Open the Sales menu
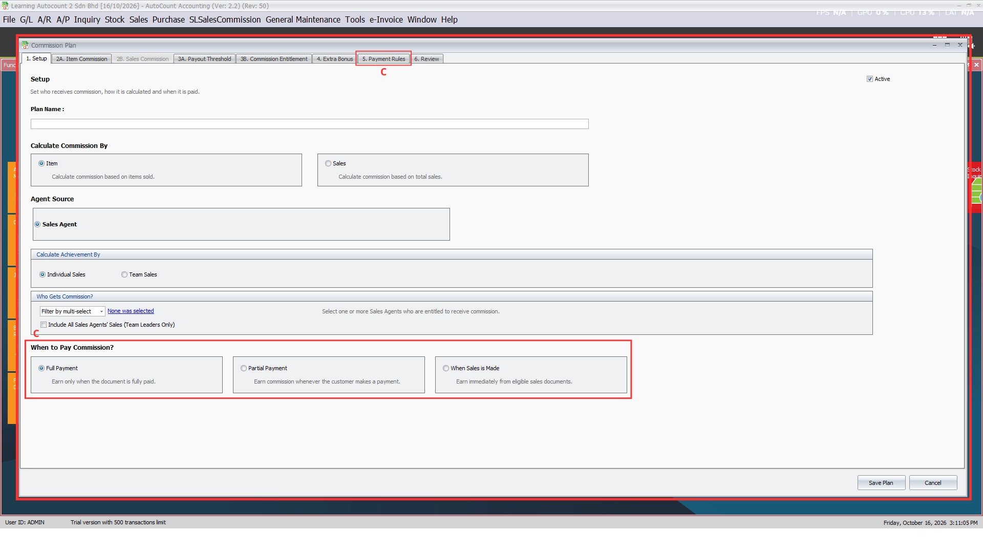 138,19
